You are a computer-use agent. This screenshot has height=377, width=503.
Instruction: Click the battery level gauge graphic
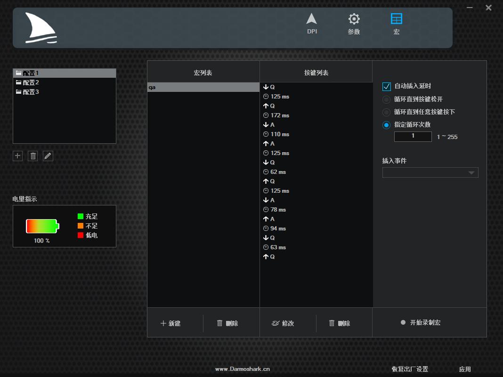point(42,226)
